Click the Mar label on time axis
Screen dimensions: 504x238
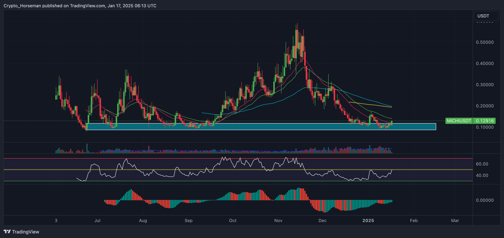coord(455,220)
